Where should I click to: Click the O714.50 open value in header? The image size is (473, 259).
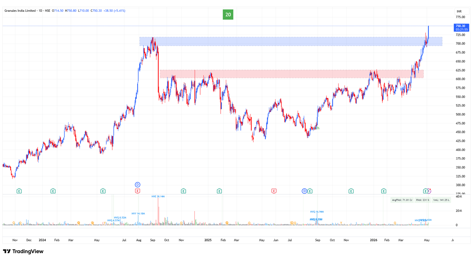[58, 11]
